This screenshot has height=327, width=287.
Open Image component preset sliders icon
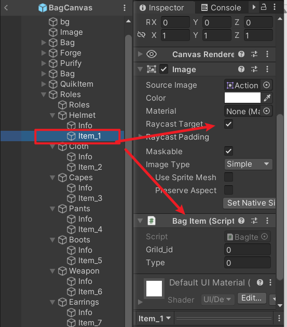(254, 69)
